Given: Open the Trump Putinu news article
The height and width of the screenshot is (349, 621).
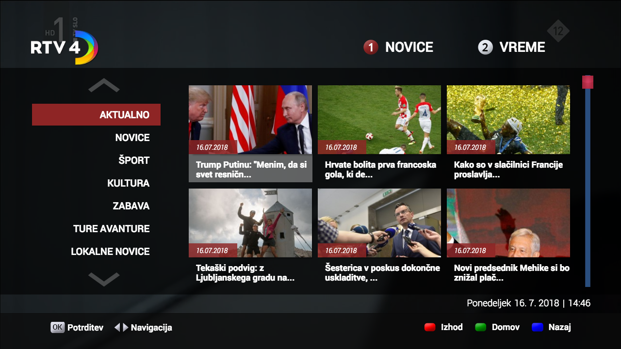Looking at the screenshot, I should [250, 133].
